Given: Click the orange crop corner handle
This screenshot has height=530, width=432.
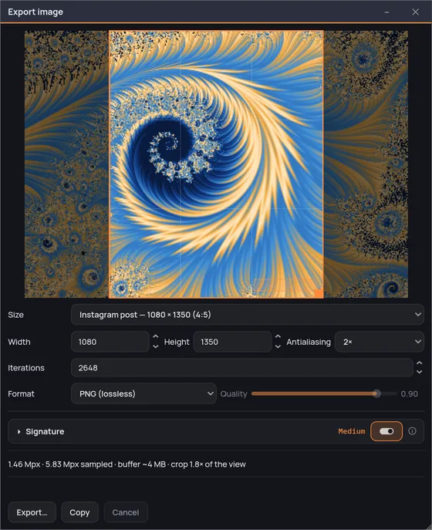Looking at the screenshot, I should coord(319,293).
